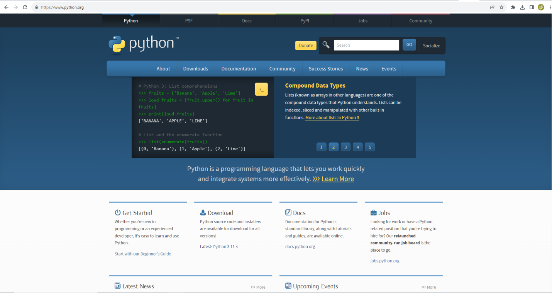
Task: Switch to the PyPI top tab
Action: pos(305,21)
